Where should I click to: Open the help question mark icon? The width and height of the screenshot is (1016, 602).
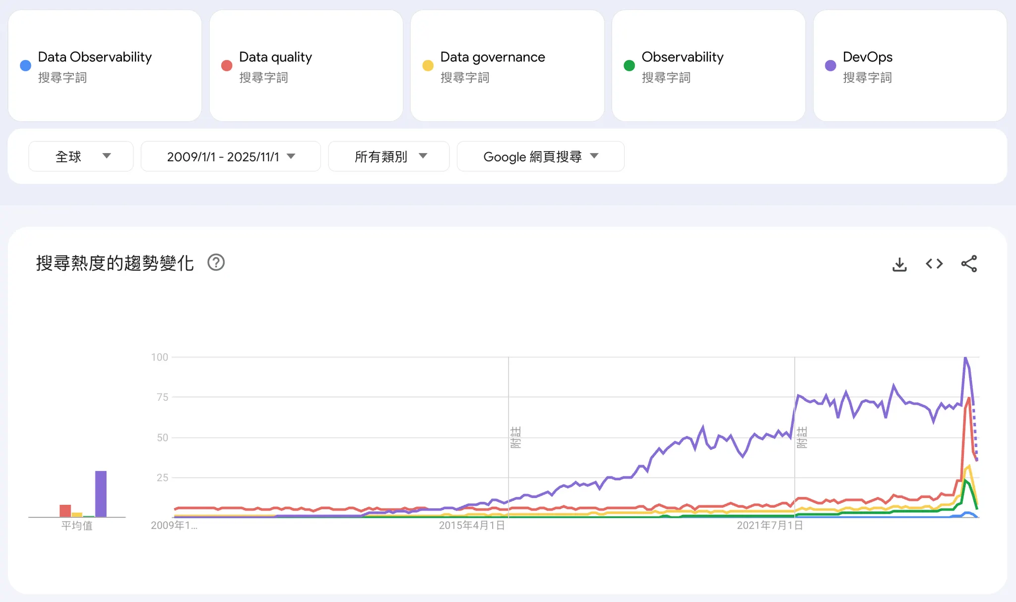[216, 262]
